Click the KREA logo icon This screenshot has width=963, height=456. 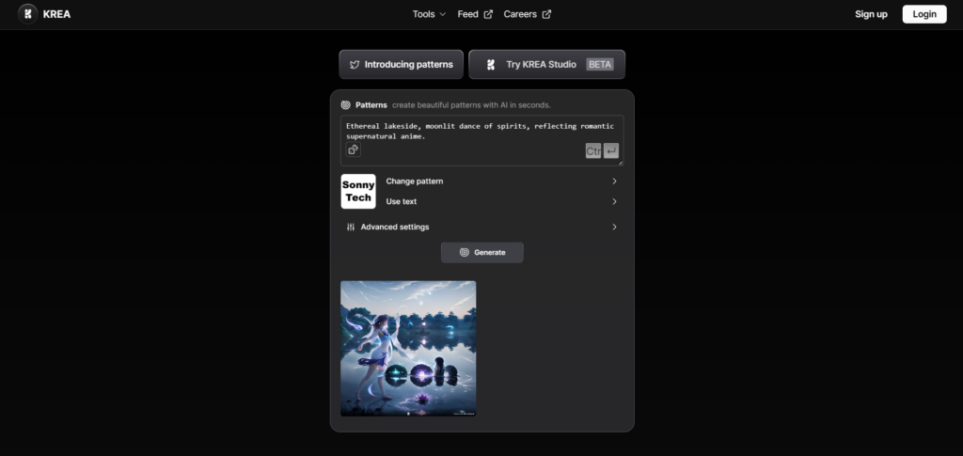click(27, 14)
